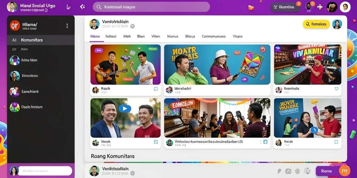Open the Rinolitoo sidebar item
Screen dimensions: 357x178
coord(41,76)
